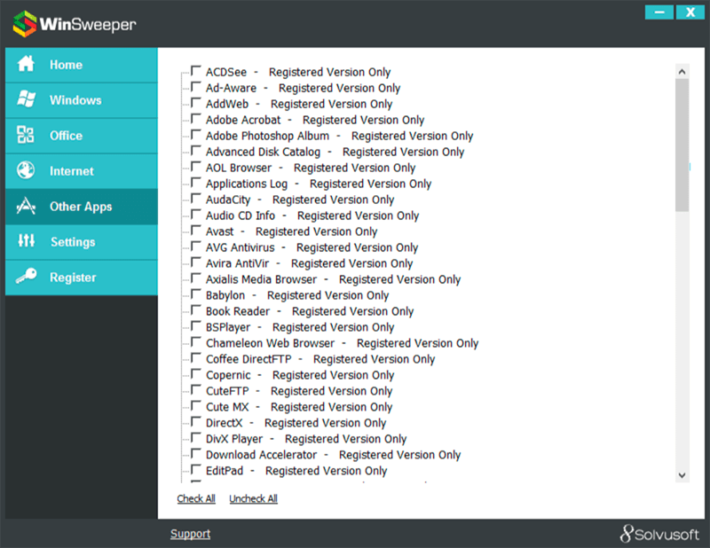Click the Uncheck All link
Image resolution: width=710 pixels, height=548 pixels.
coord(253,498)
